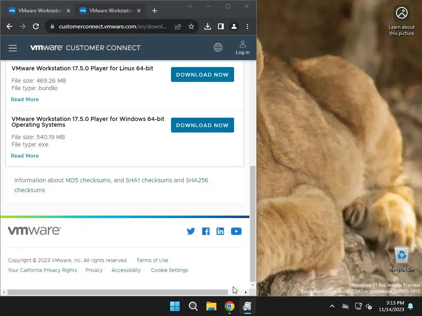Download Player for Windows 64-bit now
Image resolution: width=422 pixels, height=316 pixels.
(x=202, y=125)
